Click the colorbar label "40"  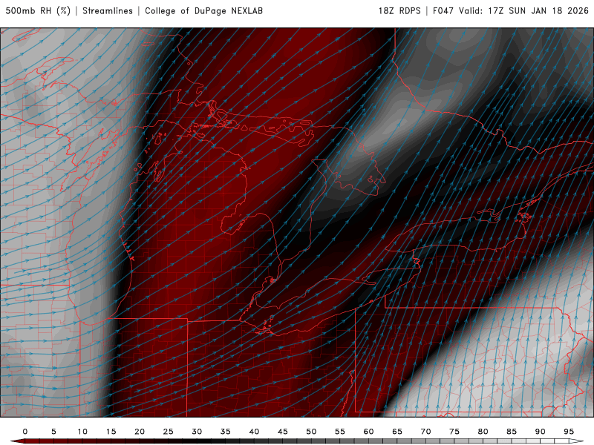[254, 432]
